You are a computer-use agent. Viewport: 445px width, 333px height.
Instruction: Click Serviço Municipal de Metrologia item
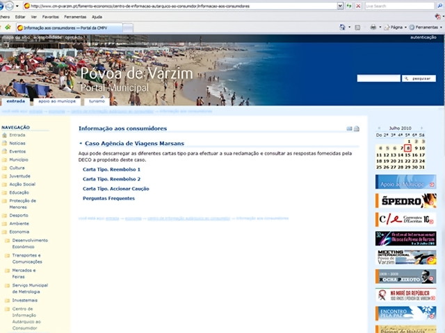[30, 289]
